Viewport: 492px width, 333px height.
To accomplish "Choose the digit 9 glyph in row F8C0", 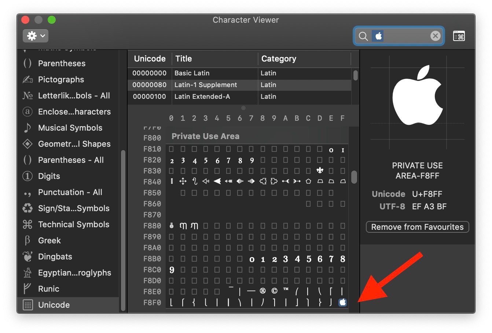I will 172,270.
